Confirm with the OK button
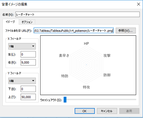 (85, 111)
